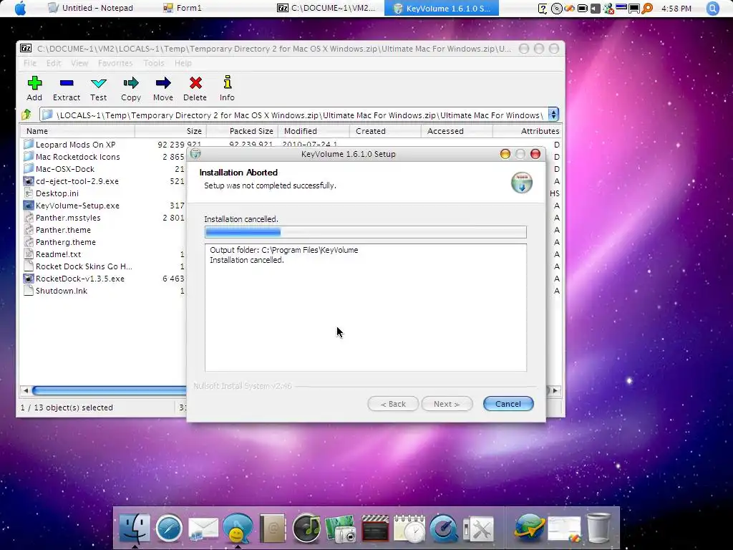
Task: Open the Tools menu in 7-Zip
Action: click(154, 63)
